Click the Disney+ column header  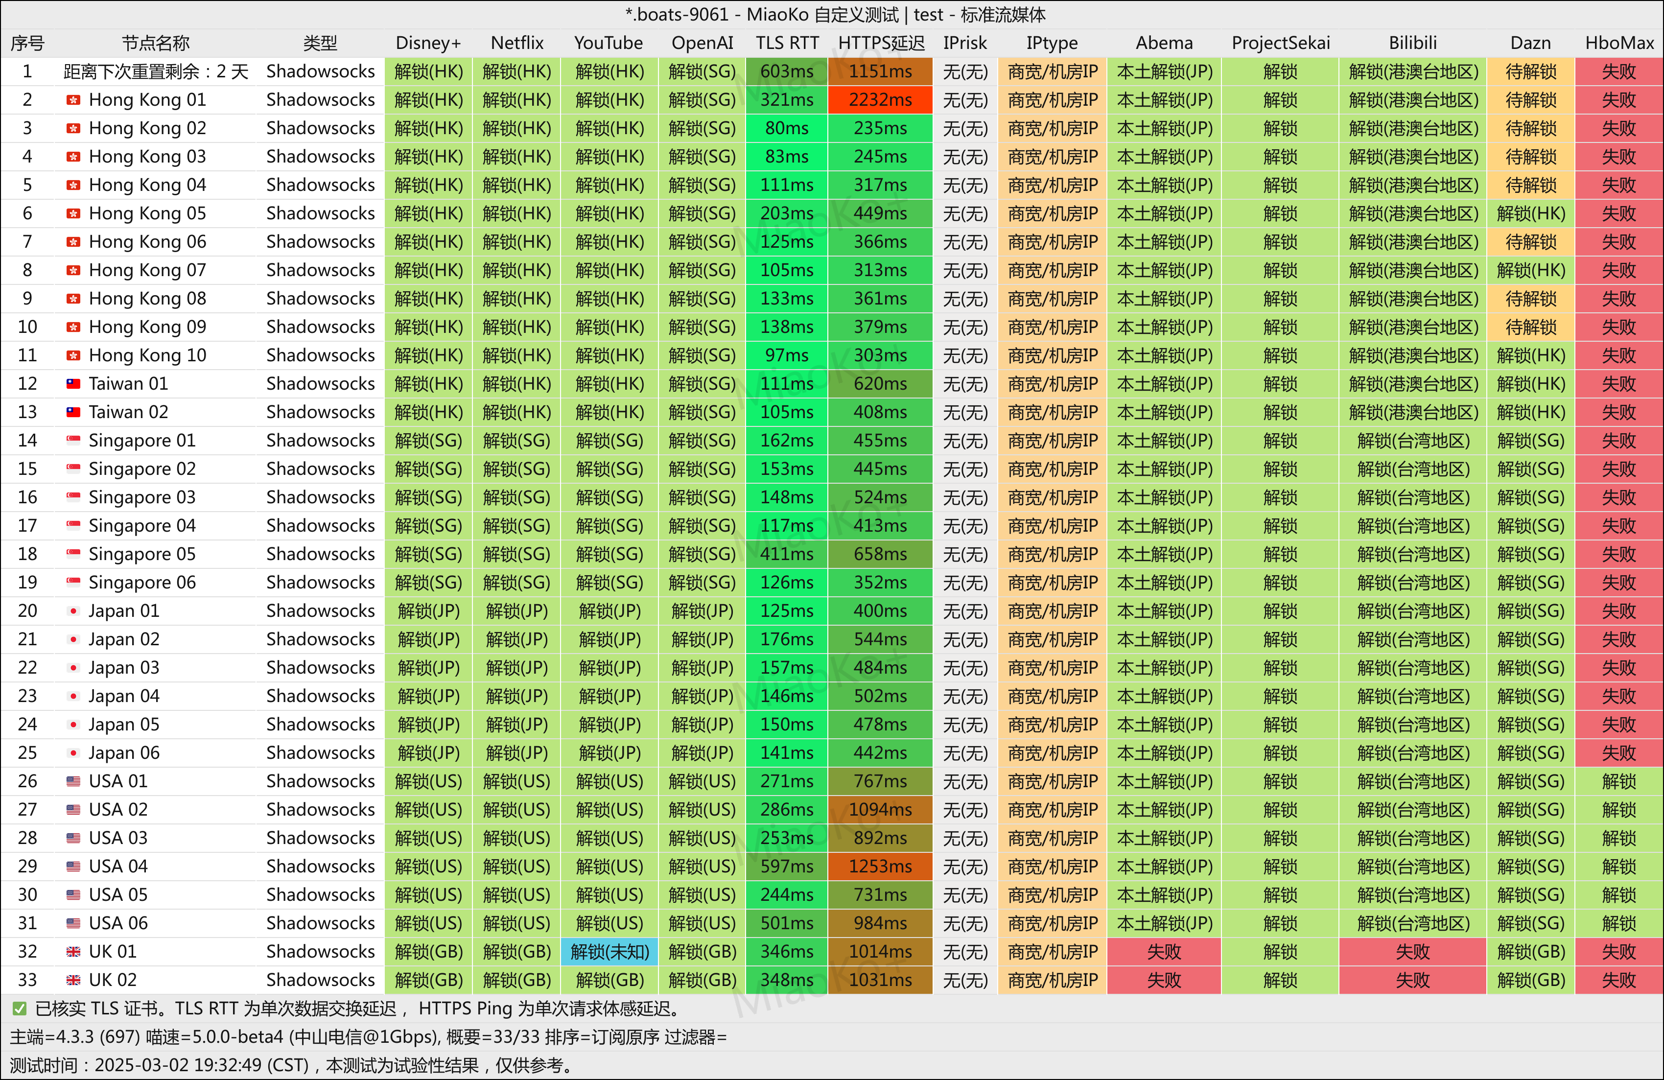428,43
